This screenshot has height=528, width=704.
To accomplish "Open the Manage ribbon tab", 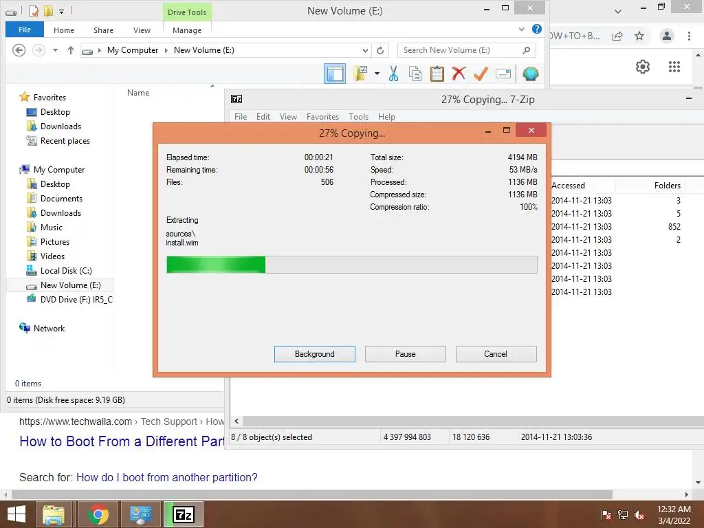I will click(x=187, y=30).
